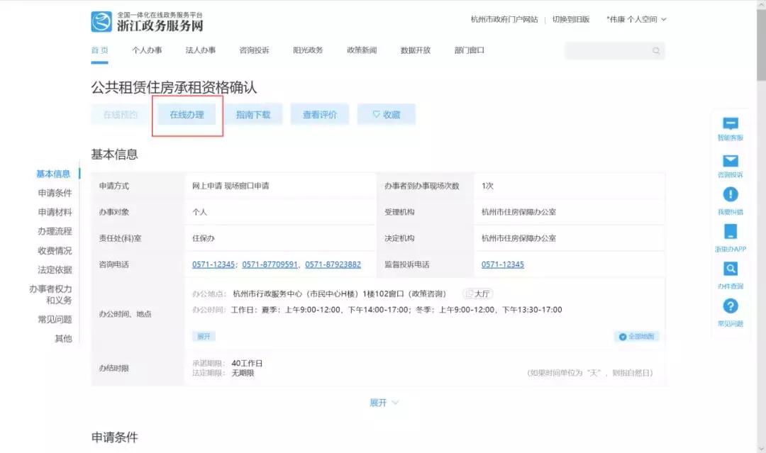
Task: Toggle the 收藏 favorite heart button
Action: pyautogui.click(x=386, y=113)
